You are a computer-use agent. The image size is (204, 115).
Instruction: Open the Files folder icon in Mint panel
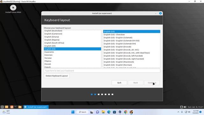coord(20,107)
